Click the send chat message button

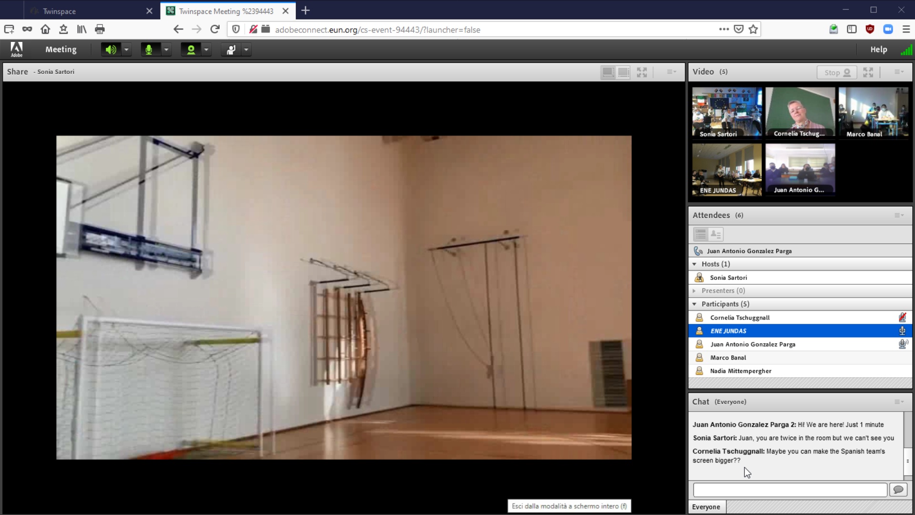[x=898, y=490]
